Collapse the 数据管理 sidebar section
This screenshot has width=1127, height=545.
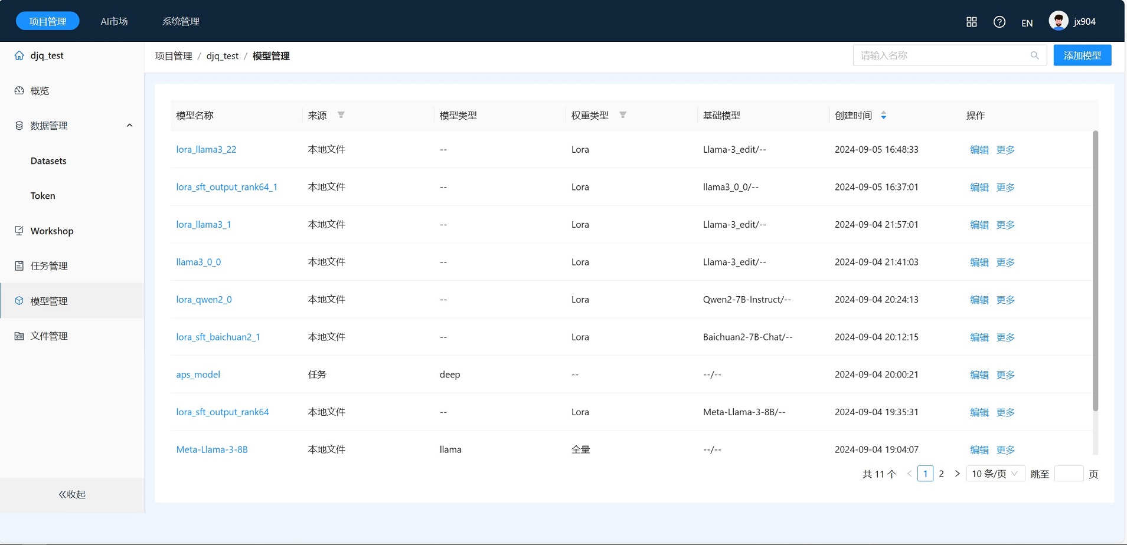pyautogui.click(x=129, y=126)
